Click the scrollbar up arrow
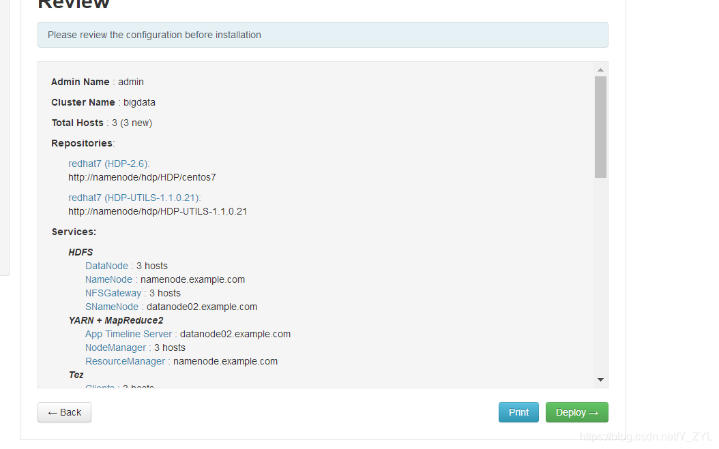The image size is (719, 449). point(600,70)
